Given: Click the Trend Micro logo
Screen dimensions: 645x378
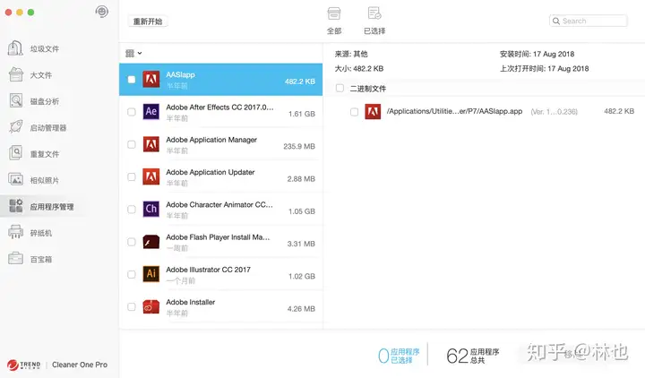Looking at the screenshot, I should coord(23,365).
